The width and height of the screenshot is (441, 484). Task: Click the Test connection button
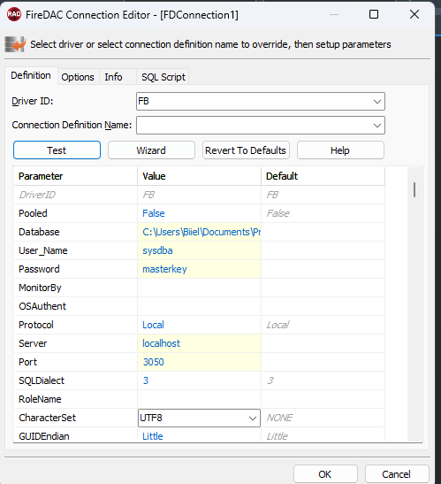[57, 150]
